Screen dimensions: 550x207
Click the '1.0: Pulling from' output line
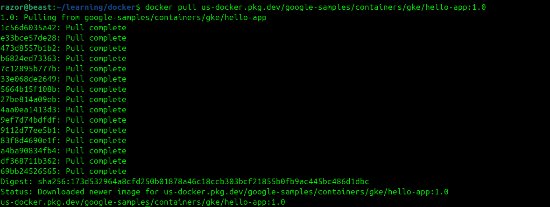pos(134,18)
